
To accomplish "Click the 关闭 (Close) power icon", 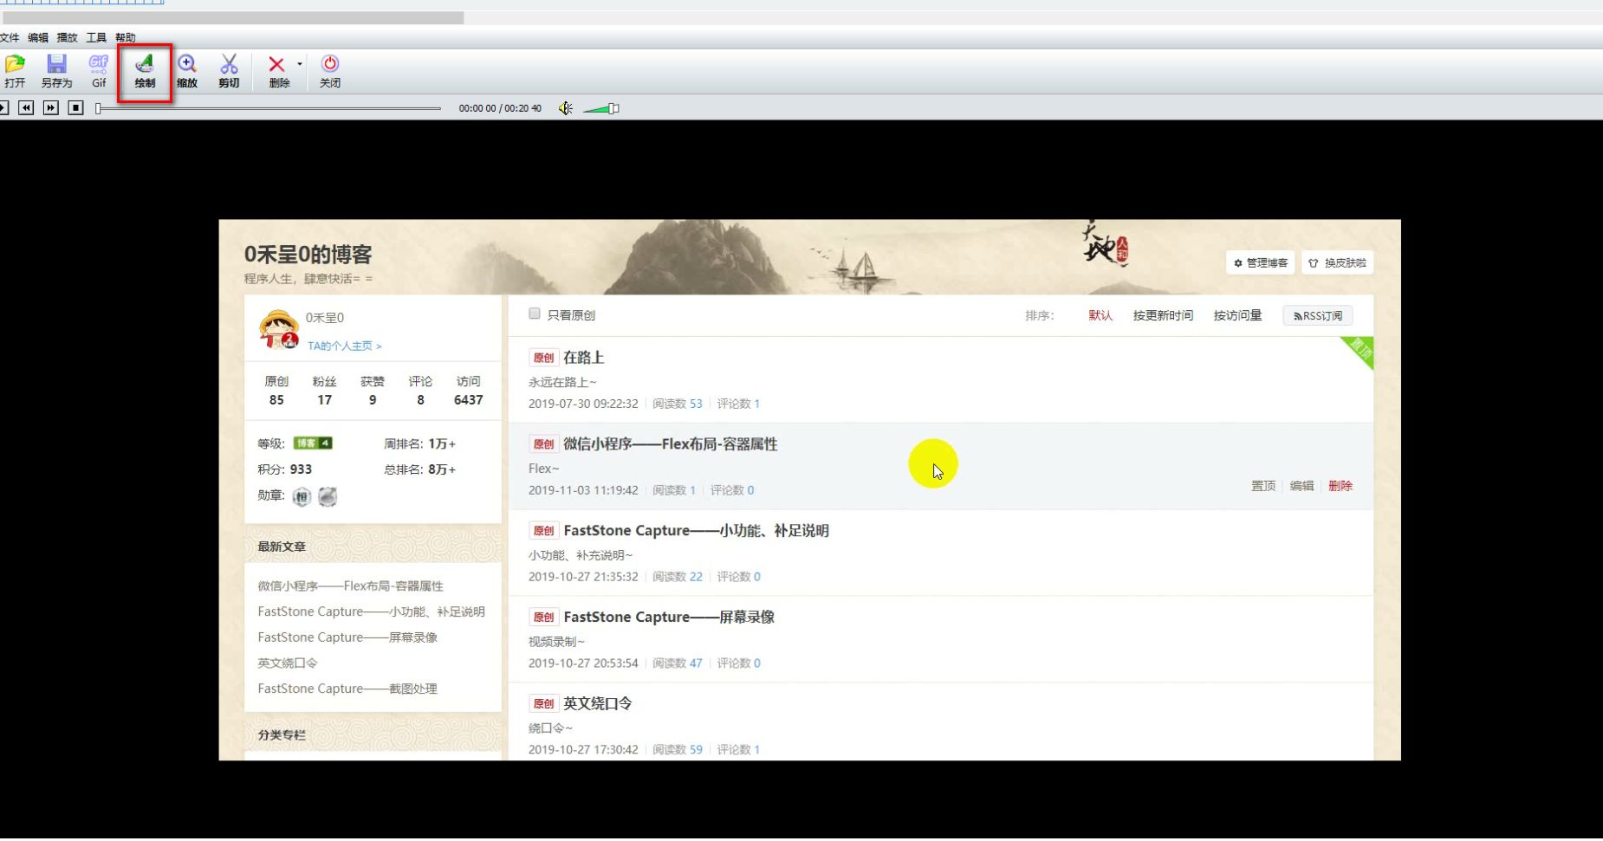I will tap(330, 71).
